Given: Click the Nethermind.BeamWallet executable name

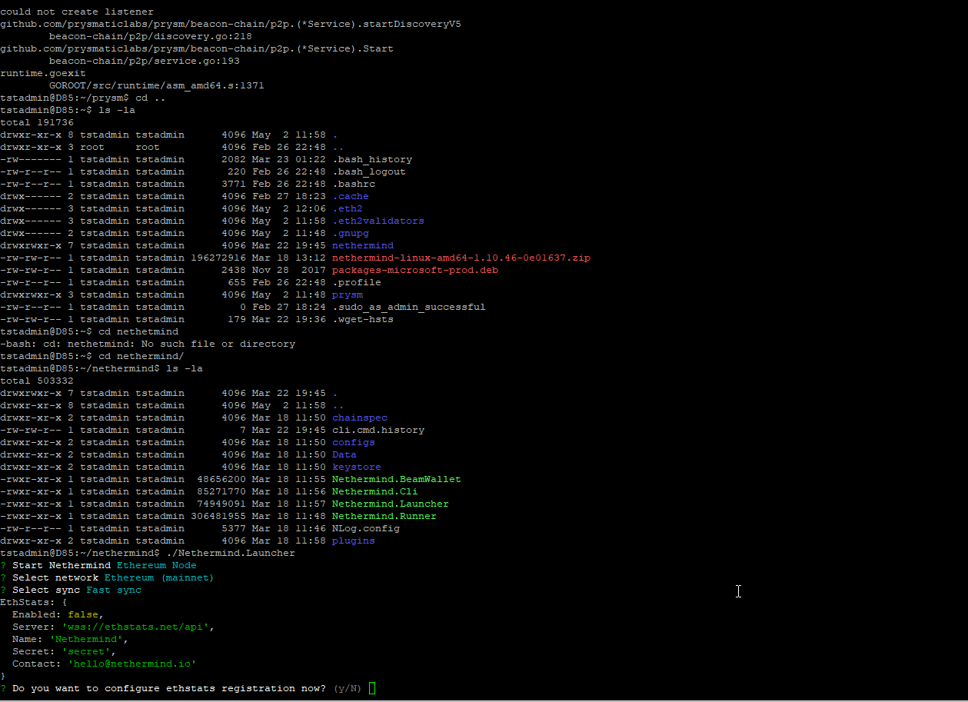Looking at the screenshot, I should [397, 479].
